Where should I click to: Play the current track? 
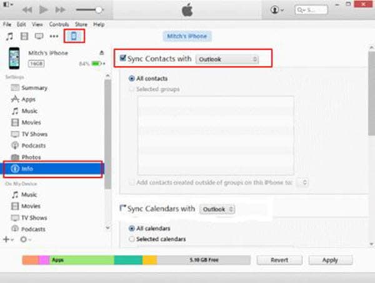tap(43, 10)
